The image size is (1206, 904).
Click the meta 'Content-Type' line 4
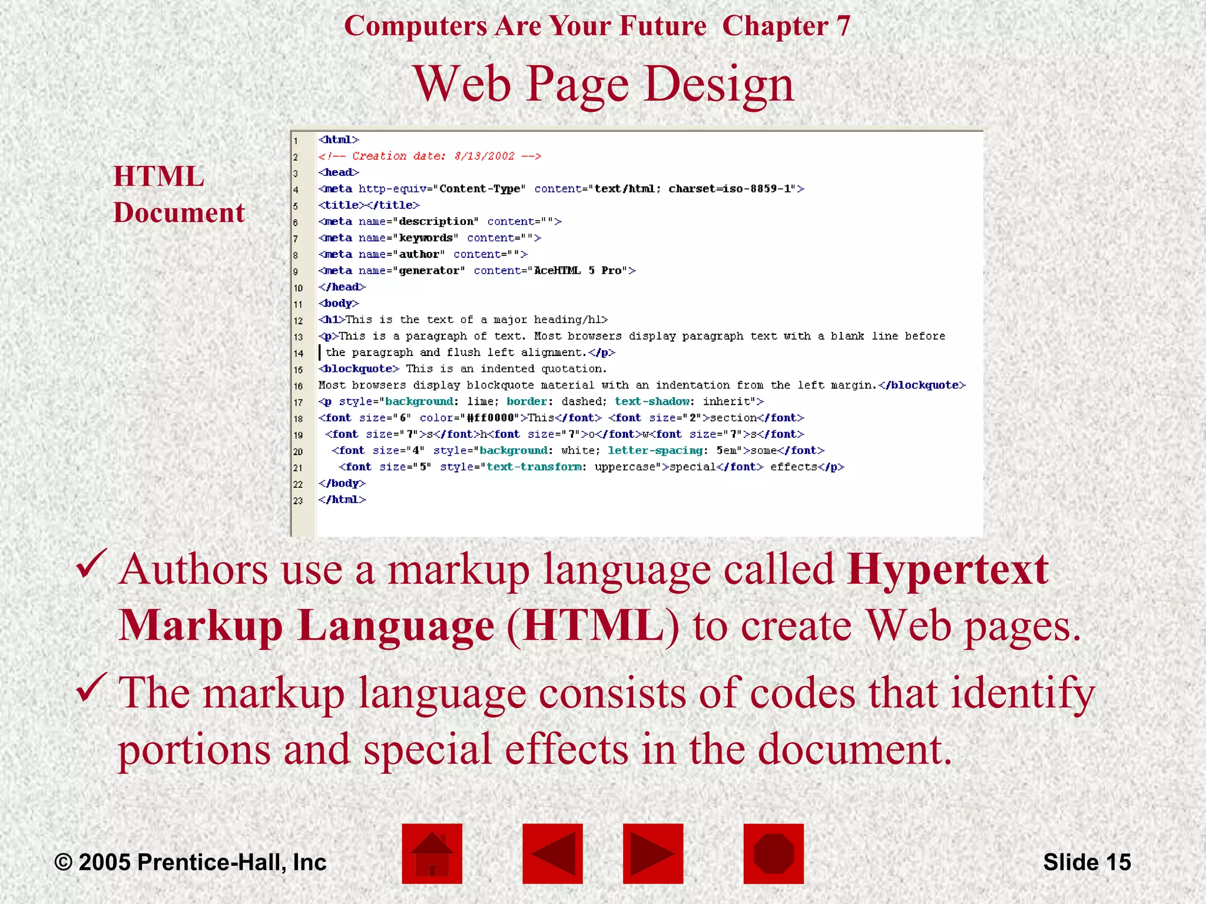[561, 189]
